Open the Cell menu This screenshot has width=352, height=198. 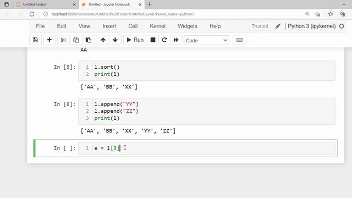click(133, 26)
